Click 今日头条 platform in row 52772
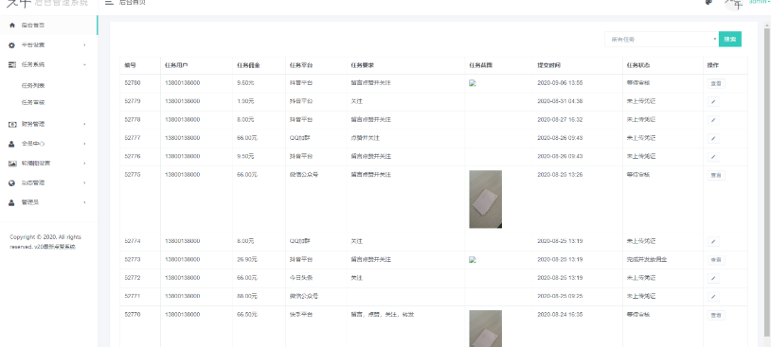 (x=301, y=278)
